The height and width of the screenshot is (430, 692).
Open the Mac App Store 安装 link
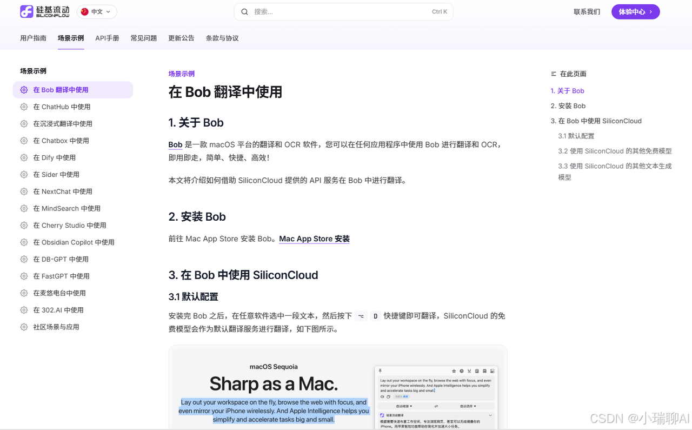(x=314, y=239)
